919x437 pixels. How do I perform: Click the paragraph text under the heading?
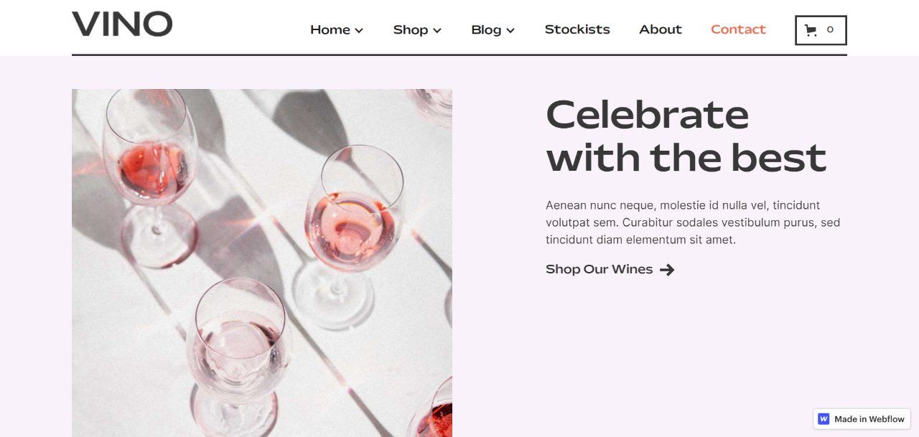(x=693, y=222)
